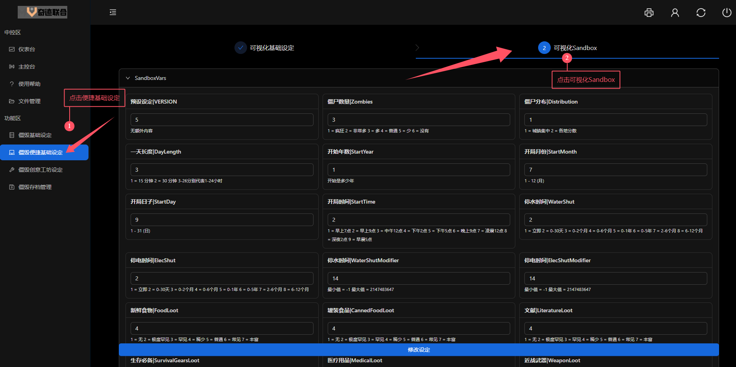Viewport: 736px width, 367px height.
Task: Open the user profile icon
Action: pos(675,13)
